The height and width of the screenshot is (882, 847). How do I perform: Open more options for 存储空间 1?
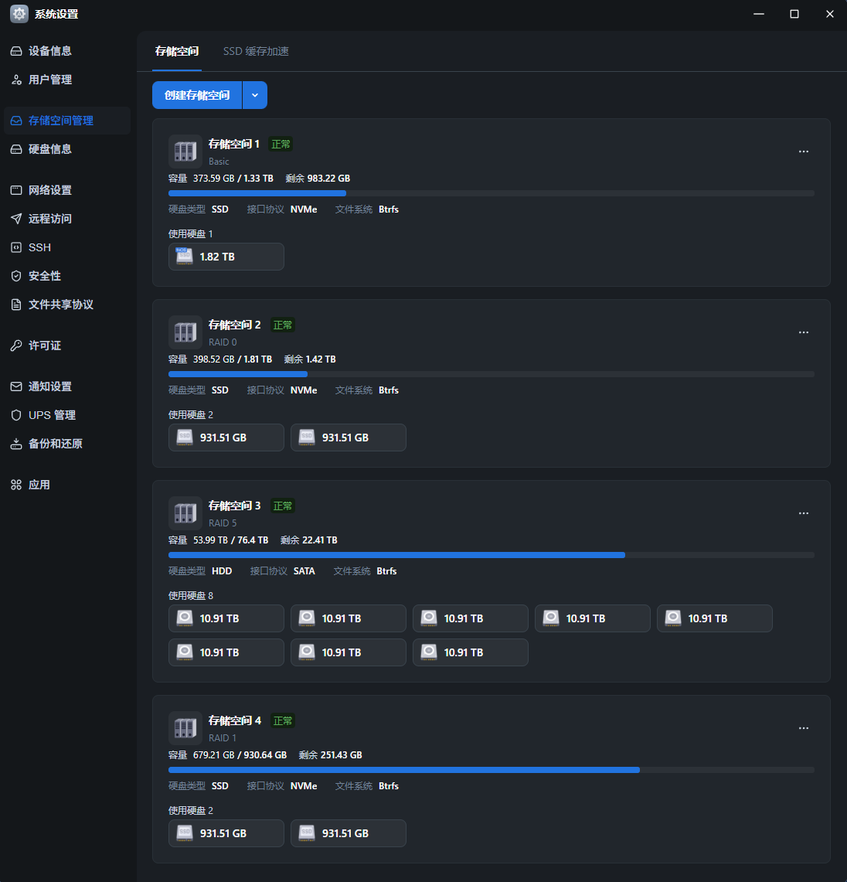pos(804,152)
